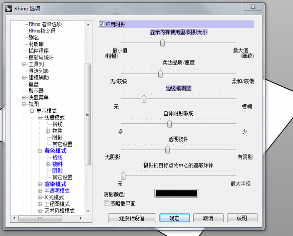
Task: Confirm with the 确定 button
Action: click(175, 218)
